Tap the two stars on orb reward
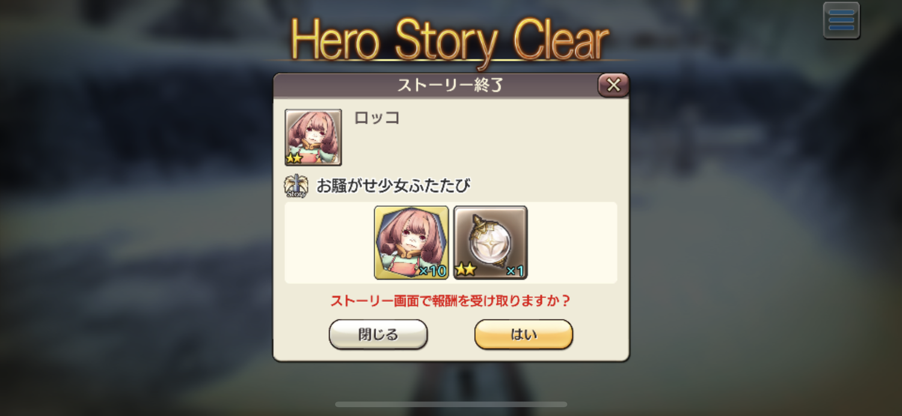Image resolution: width=902 pixels, height=416 pixels. (x=465, y=270)
